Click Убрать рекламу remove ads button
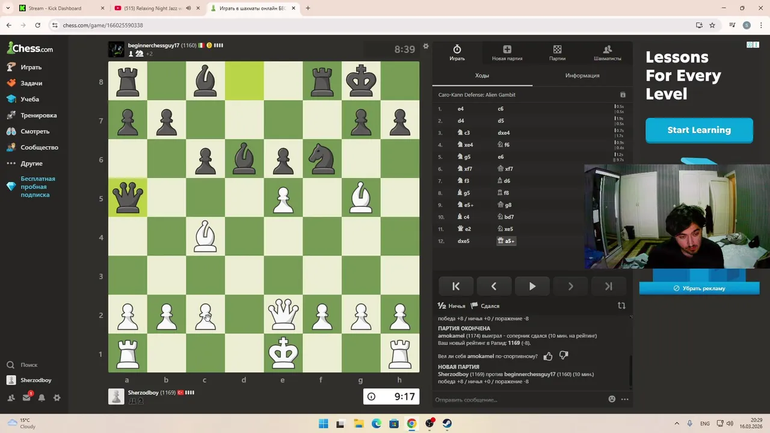This screenshot has width=770, height=433. (x=699, y=289)
